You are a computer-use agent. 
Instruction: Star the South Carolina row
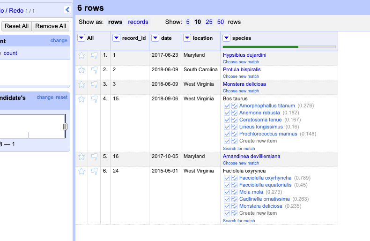pos(81,70)
